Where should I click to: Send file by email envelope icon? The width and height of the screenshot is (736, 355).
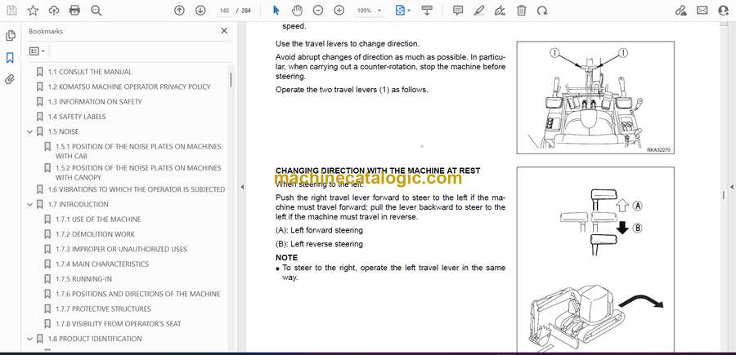click(x=702, y=11)
